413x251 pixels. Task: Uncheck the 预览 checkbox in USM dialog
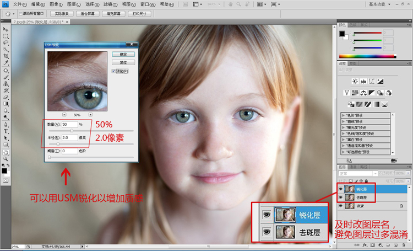[x=114, y=71]
